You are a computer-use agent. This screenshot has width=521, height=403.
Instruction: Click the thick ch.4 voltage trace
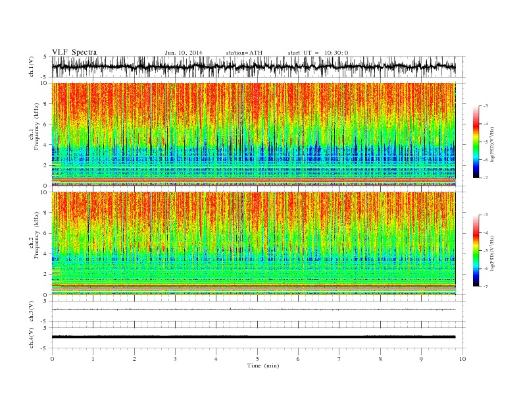[x=253, y=337]
